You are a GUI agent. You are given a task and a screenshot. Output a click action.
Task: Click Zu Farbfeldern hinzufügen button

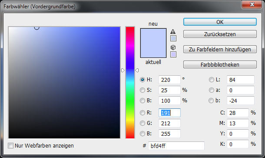[220, 49]
